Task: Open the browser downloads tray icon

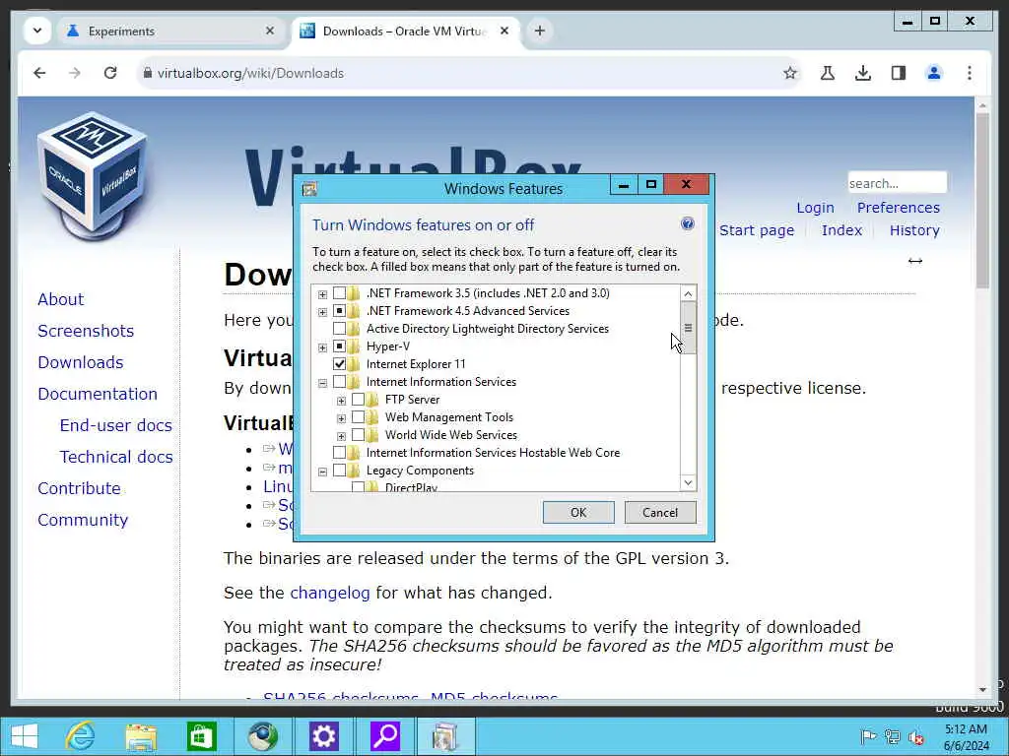Action: [863, 73]
